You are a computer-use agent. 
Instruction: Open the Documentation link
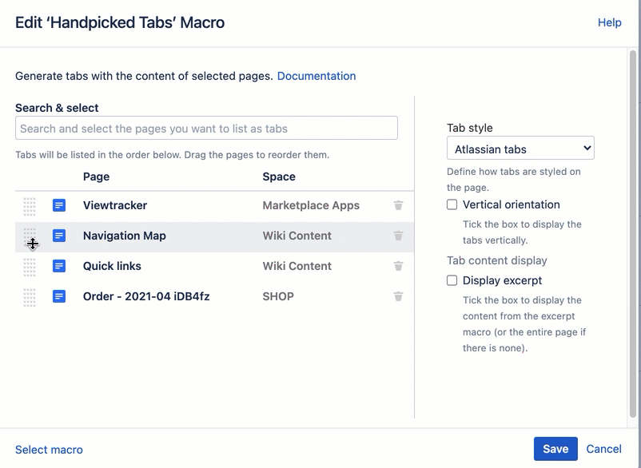pos(317,76)
